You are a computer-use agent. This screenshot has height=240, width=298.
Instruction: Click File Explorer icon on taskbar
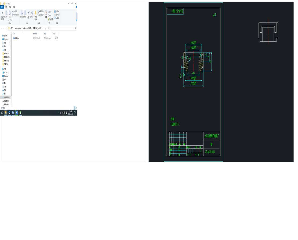pyautogui.click(x=6, y=113)
